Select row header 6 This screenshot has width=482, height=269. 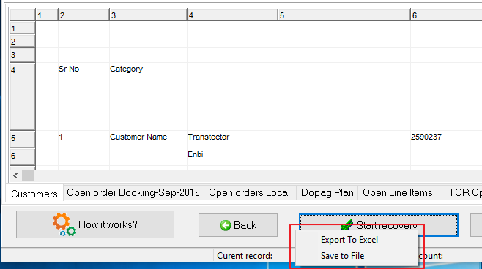23,157
